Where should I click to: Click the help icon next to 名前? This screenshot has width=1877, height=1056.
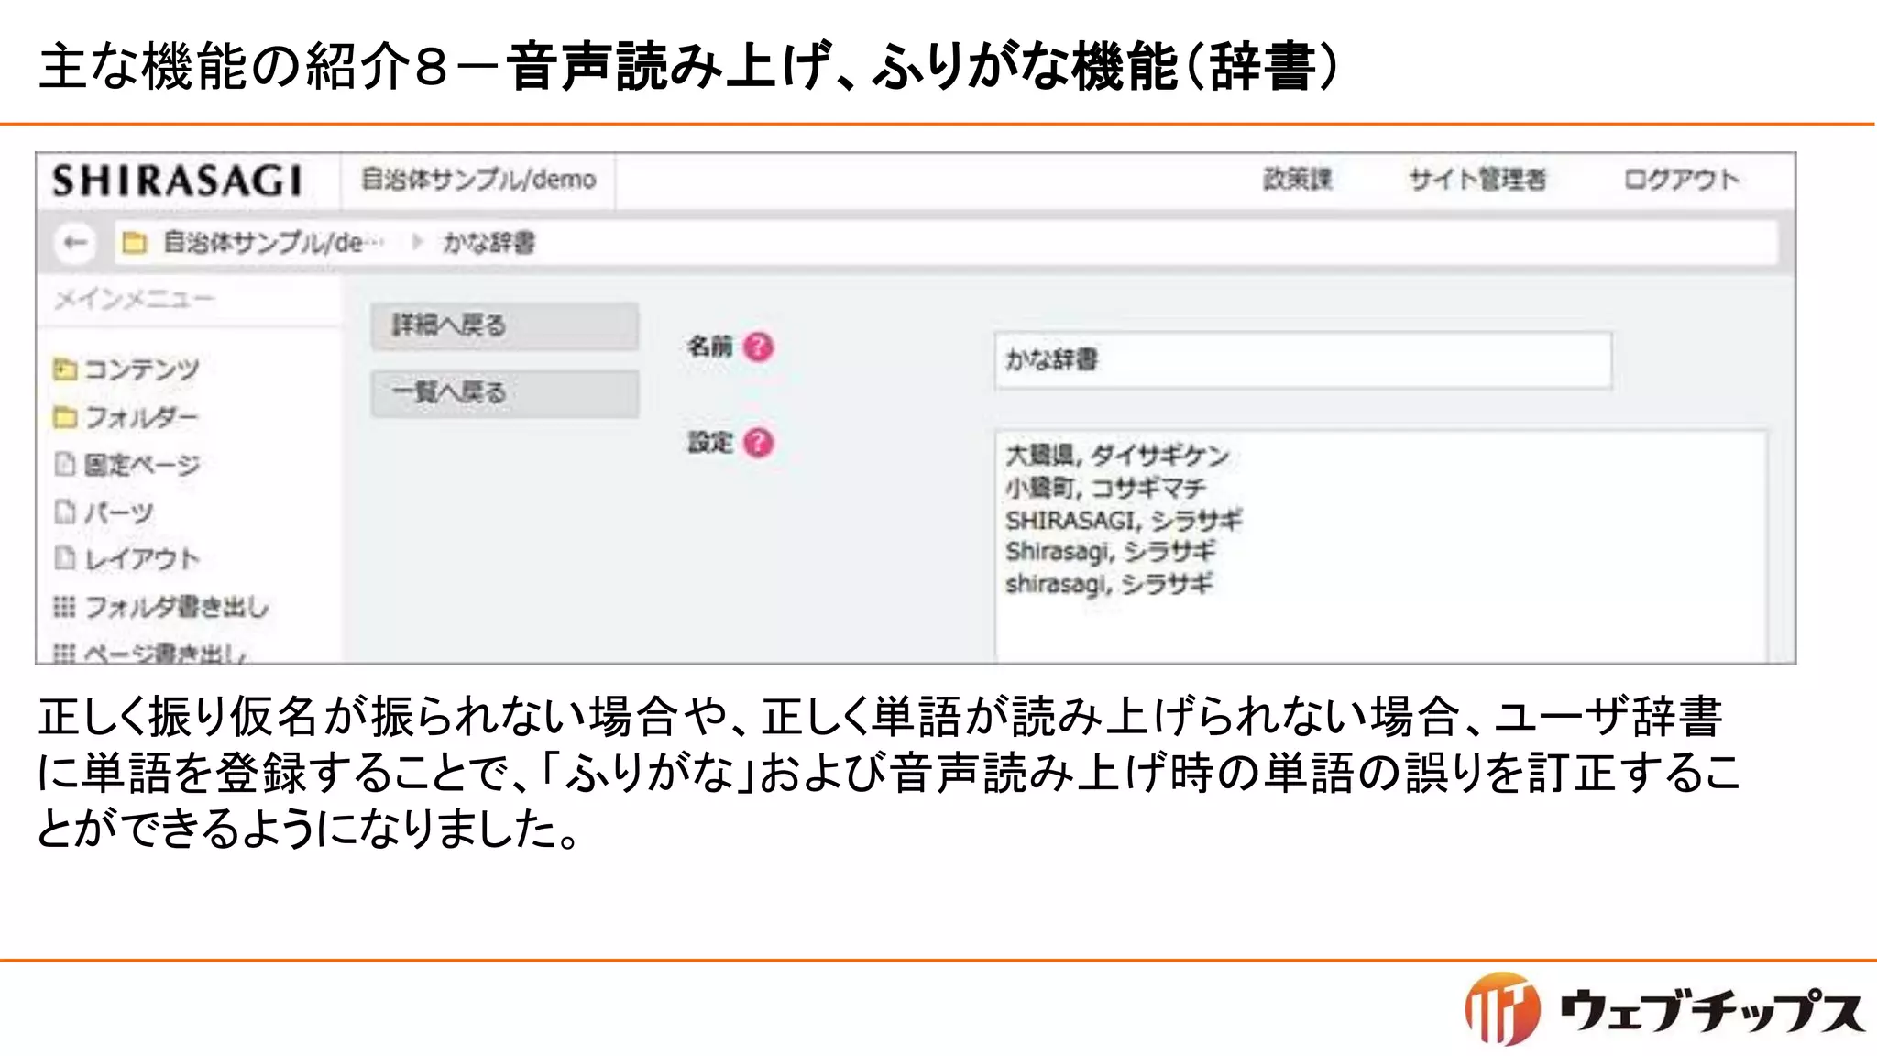click(x=759, y=346)
